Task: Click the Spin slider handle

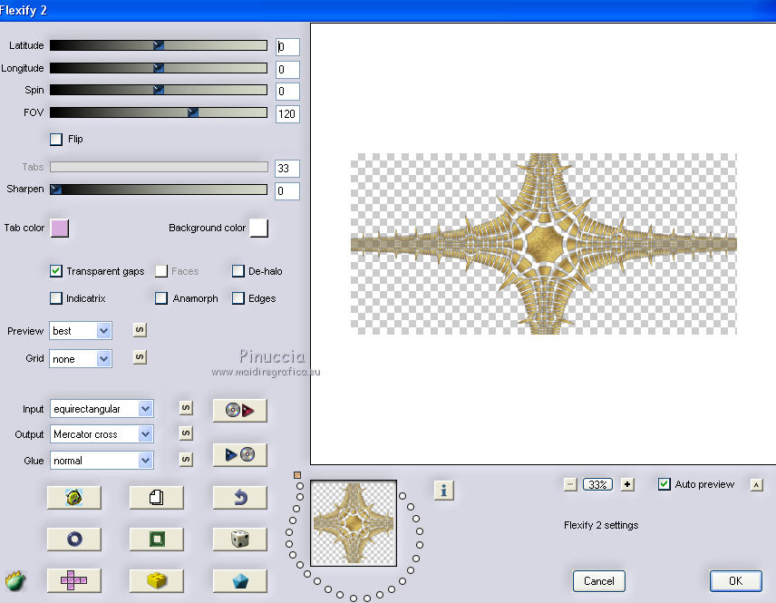Action: pyautogui.click(x=159, y=90)
